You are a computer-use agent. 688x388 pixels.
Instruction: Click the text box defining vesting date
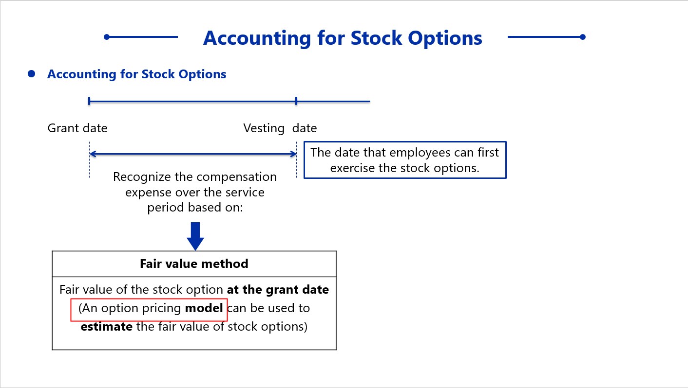click(405, 160)
